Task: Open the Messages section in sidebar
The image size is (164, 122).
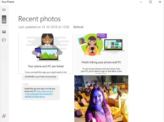Action: (4, 40)
